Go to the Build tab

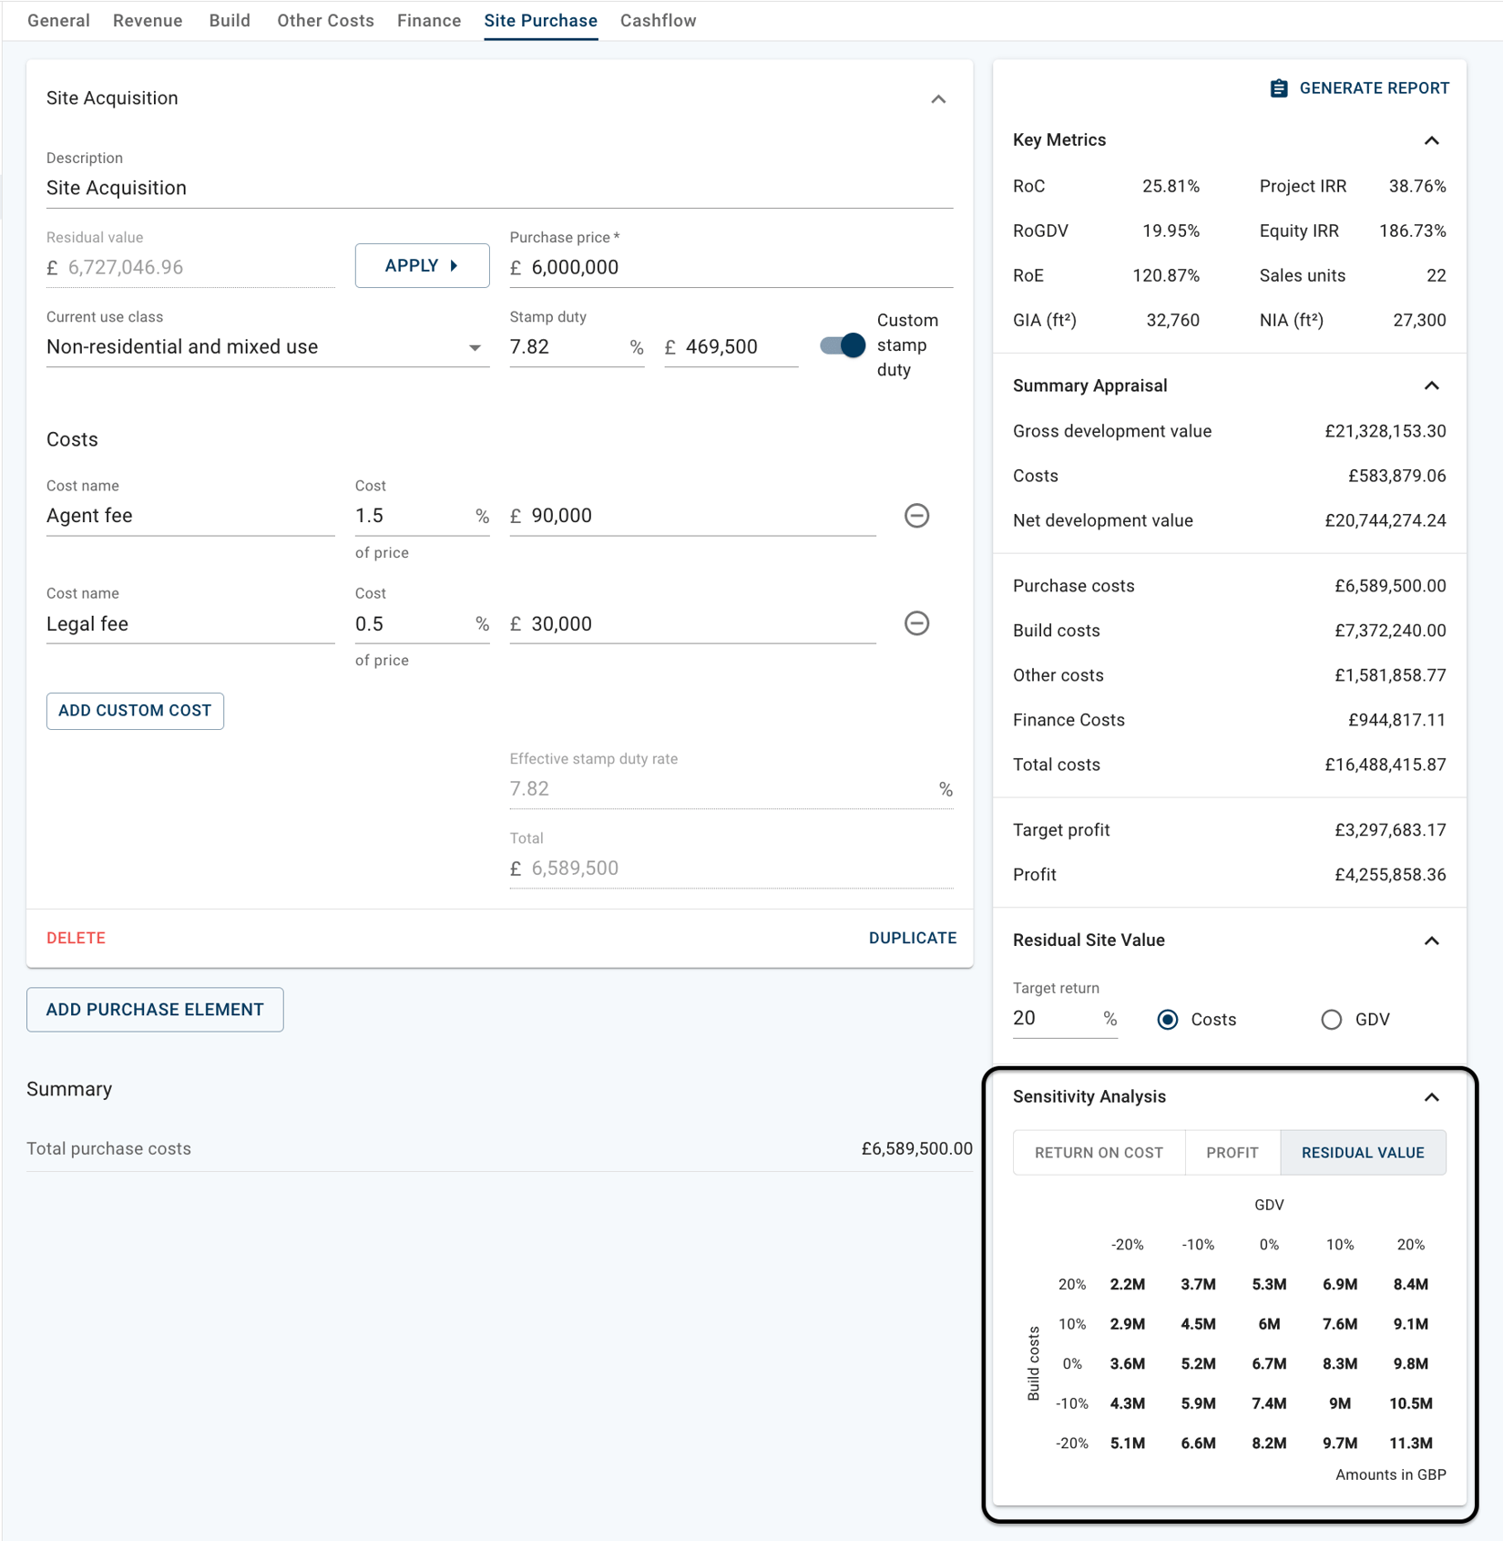[230, 21]
